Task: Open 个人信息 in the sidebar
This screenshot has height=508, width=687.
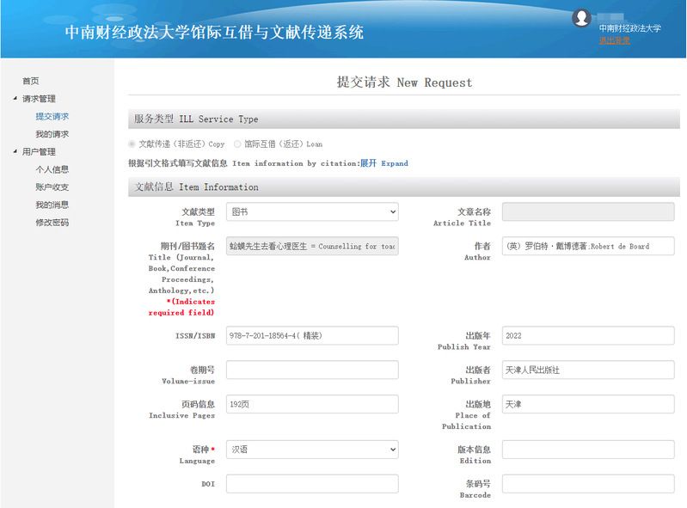Action: [52, 169]
